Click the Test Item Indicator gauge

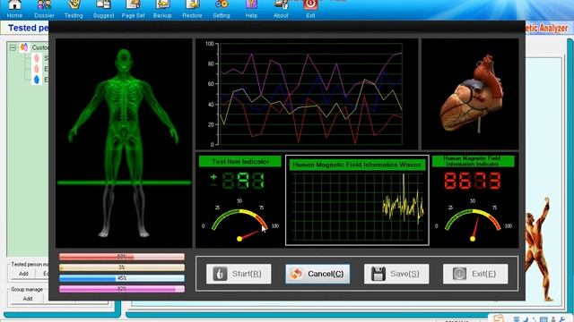click(240, 221)
